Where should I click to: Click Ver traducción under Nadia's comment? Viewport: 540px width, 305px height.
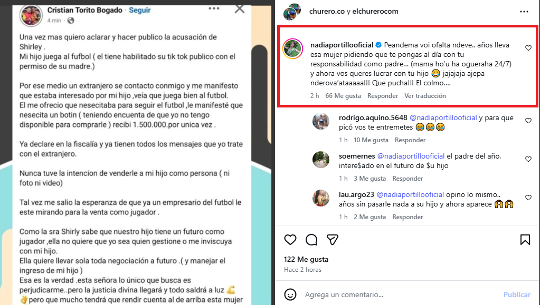click(x=425, y=96)
